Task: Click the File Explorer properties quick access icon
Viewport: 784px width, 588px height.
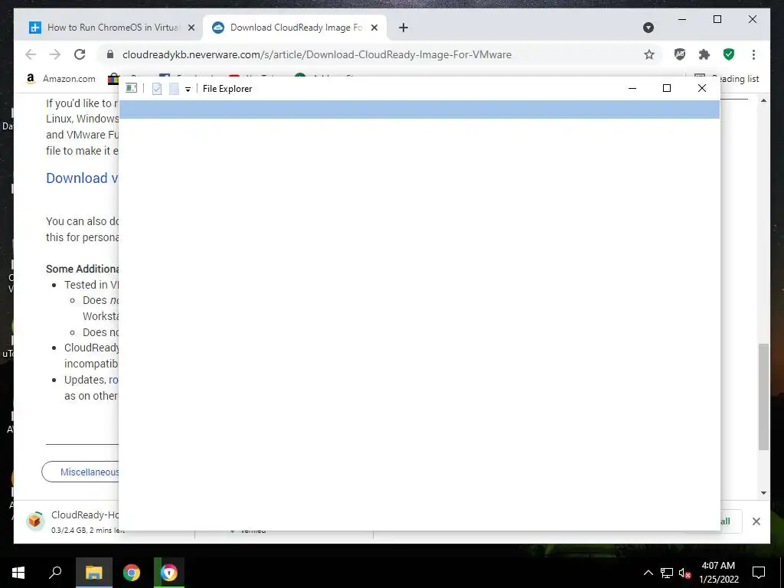Action: tap(157, 89)
